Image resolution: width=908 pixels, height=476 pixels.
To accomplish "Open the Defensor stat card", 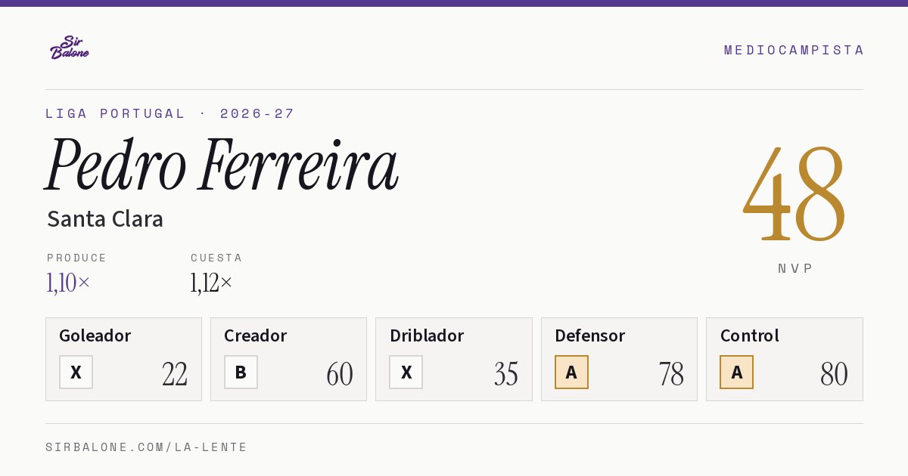I will click(x=619, y=359).
